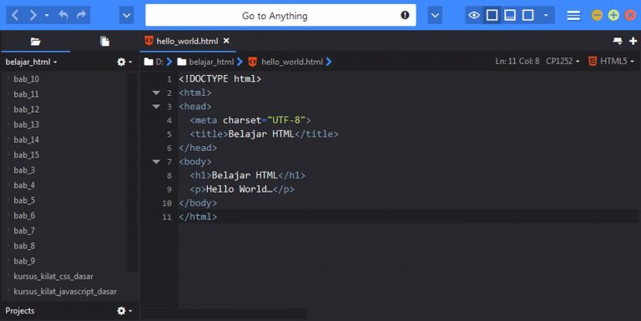Switch to Open Files tab in sidebar

[104, 41]
